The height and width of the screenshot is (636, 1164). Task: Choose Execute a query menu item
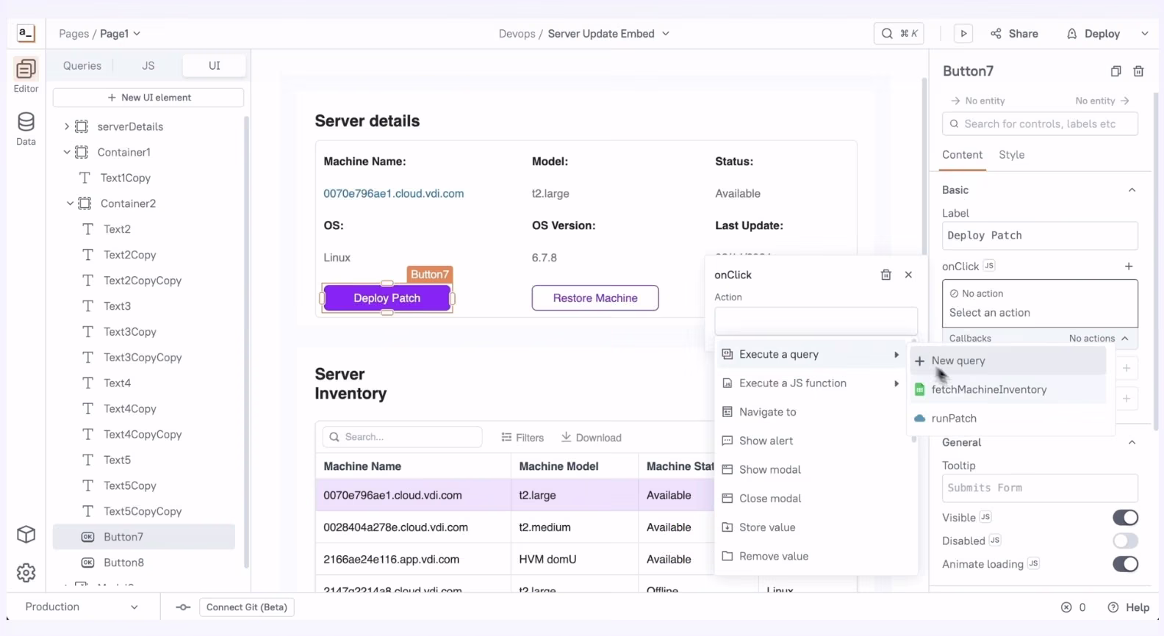point(811,355)
